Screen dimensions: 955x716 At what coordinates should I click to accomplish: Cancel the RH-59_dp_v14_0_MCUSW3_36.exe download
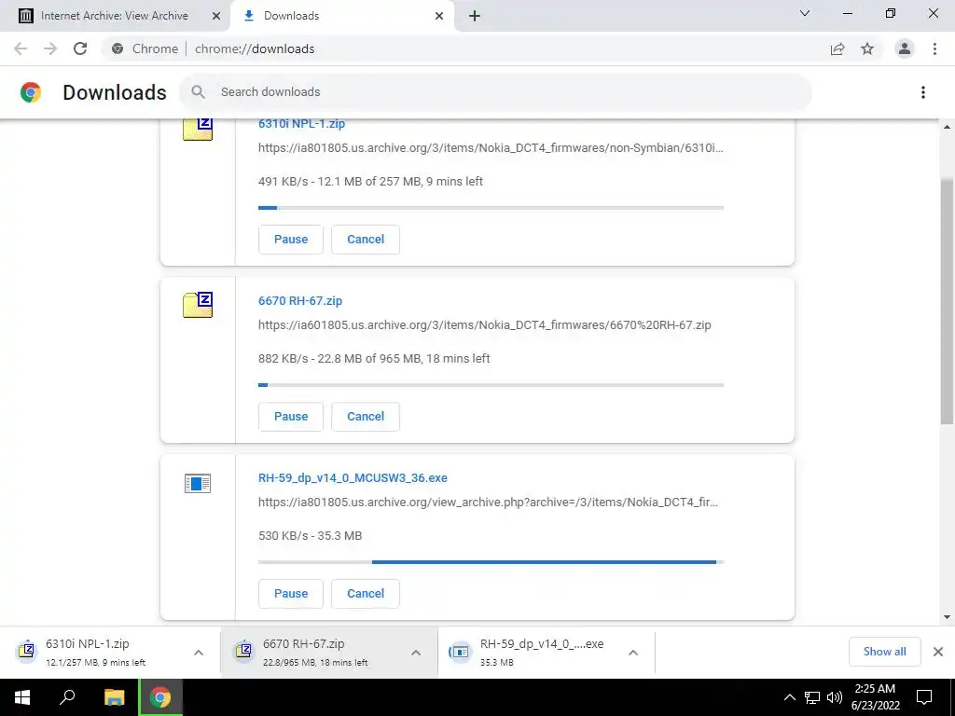[366, 594]
